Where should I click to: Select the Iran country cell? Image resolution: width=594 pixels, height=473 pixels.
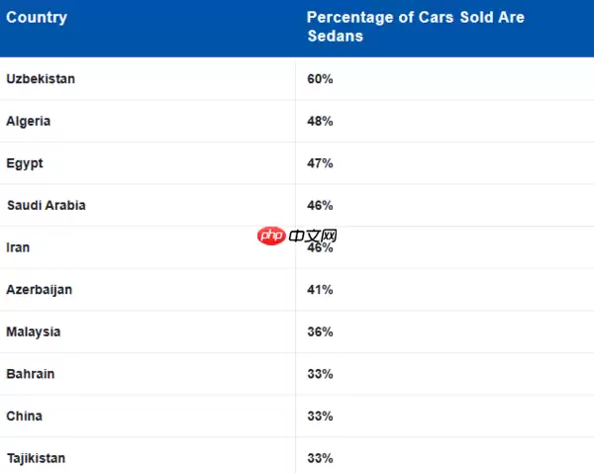(x=18, y=247)
